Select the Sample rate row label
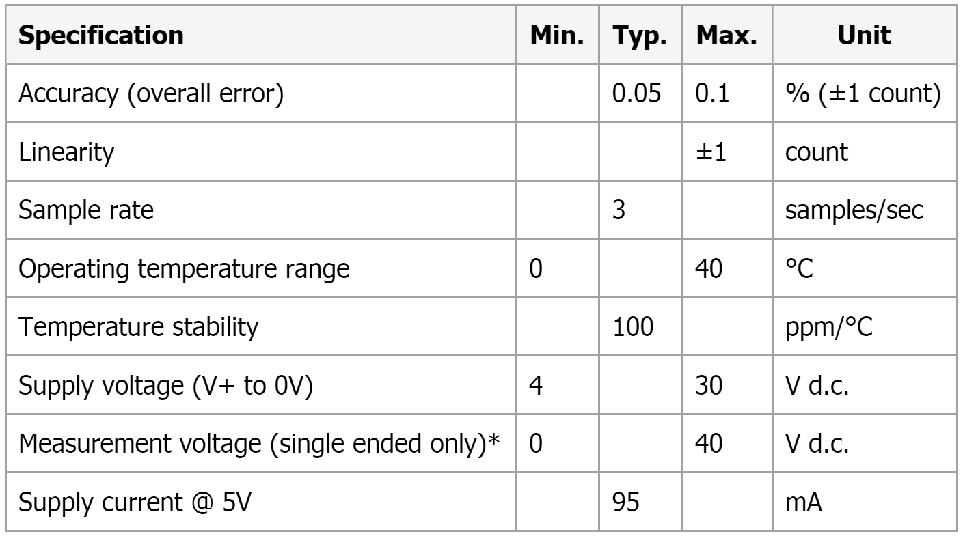This screenshot has height=536, width=963. pos(85,211)
